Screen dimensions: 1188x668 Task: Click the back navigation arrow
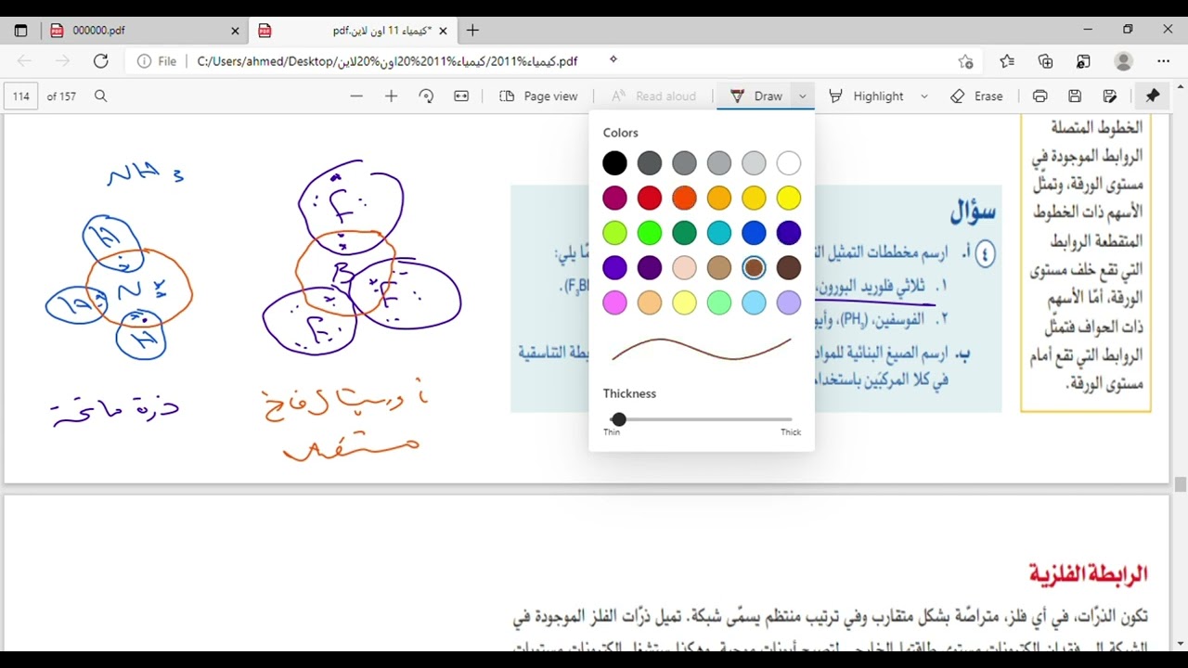[24, 61]
